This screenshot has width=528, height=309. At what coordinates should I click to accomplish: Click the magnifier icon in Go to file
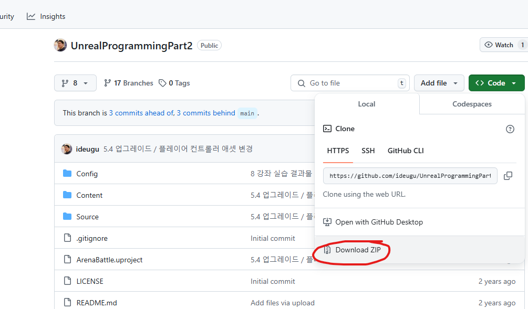[x=302, y=83]
